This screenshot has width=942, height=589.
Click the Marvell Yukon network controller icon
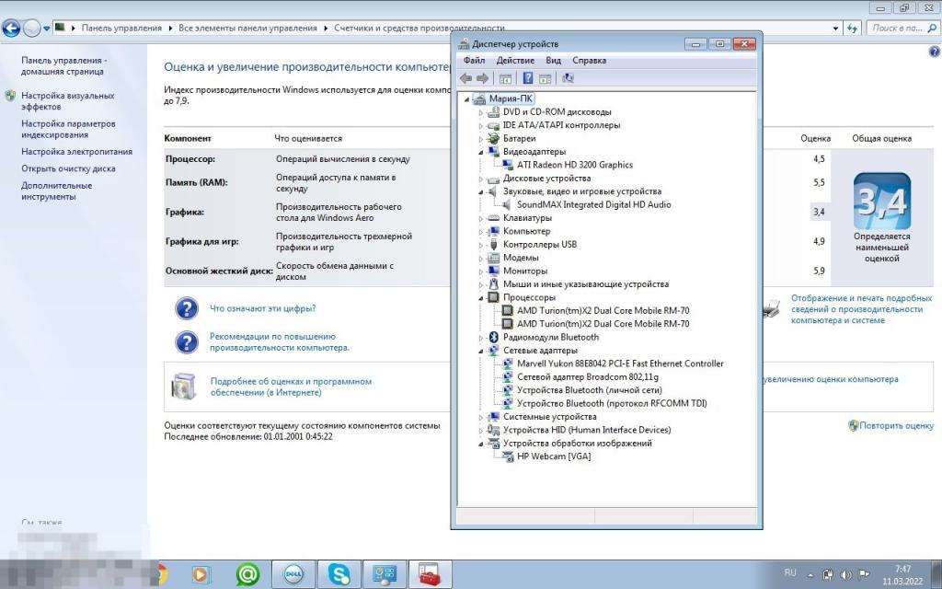[x=508, y=364]
